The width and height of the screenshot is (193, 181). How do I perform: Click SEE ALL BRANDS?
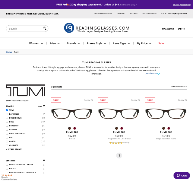[x=14, y=149]
